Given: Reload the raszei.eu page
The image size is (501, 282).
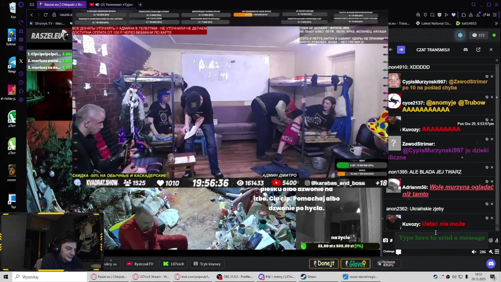Looking at the screenshot, I should pos(45,15).
